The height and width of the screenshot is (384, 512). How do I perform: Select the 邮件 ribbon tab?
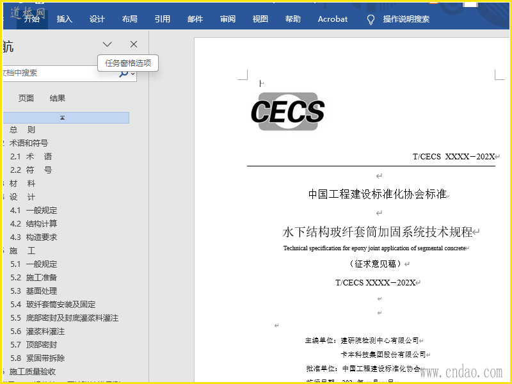coord(195,19)
